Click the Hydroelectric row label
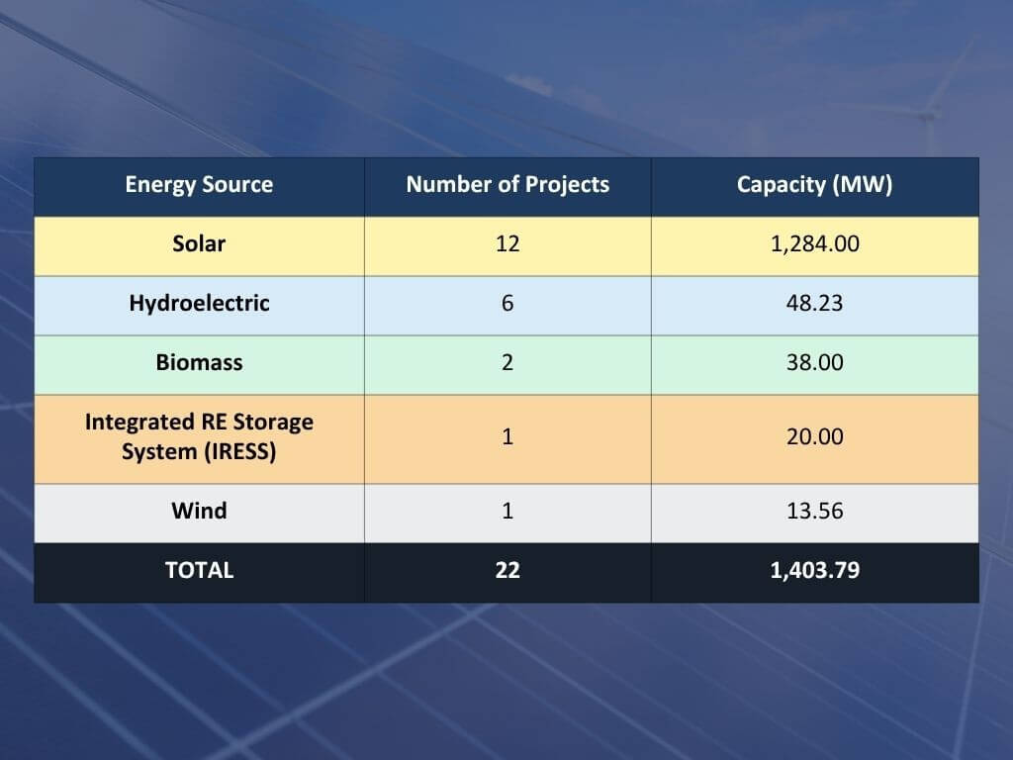This screenshot has height=760, width=1013. click(199, 304)
